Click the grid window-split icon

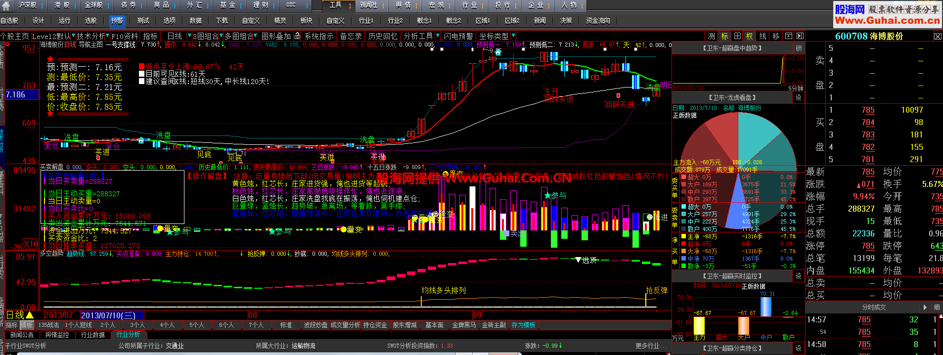point(737,36)
